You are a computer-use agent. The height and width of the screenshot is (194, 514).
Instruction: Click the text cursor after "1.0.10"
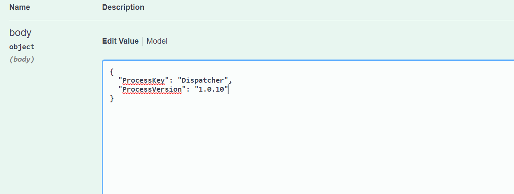click(x=229, y=89)
